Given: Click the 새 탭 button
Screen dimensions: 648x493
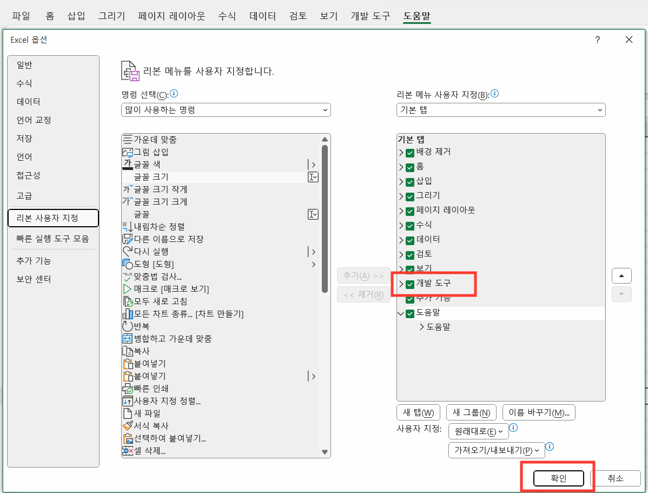Looking at the screenshot, I should click(418, 412).
